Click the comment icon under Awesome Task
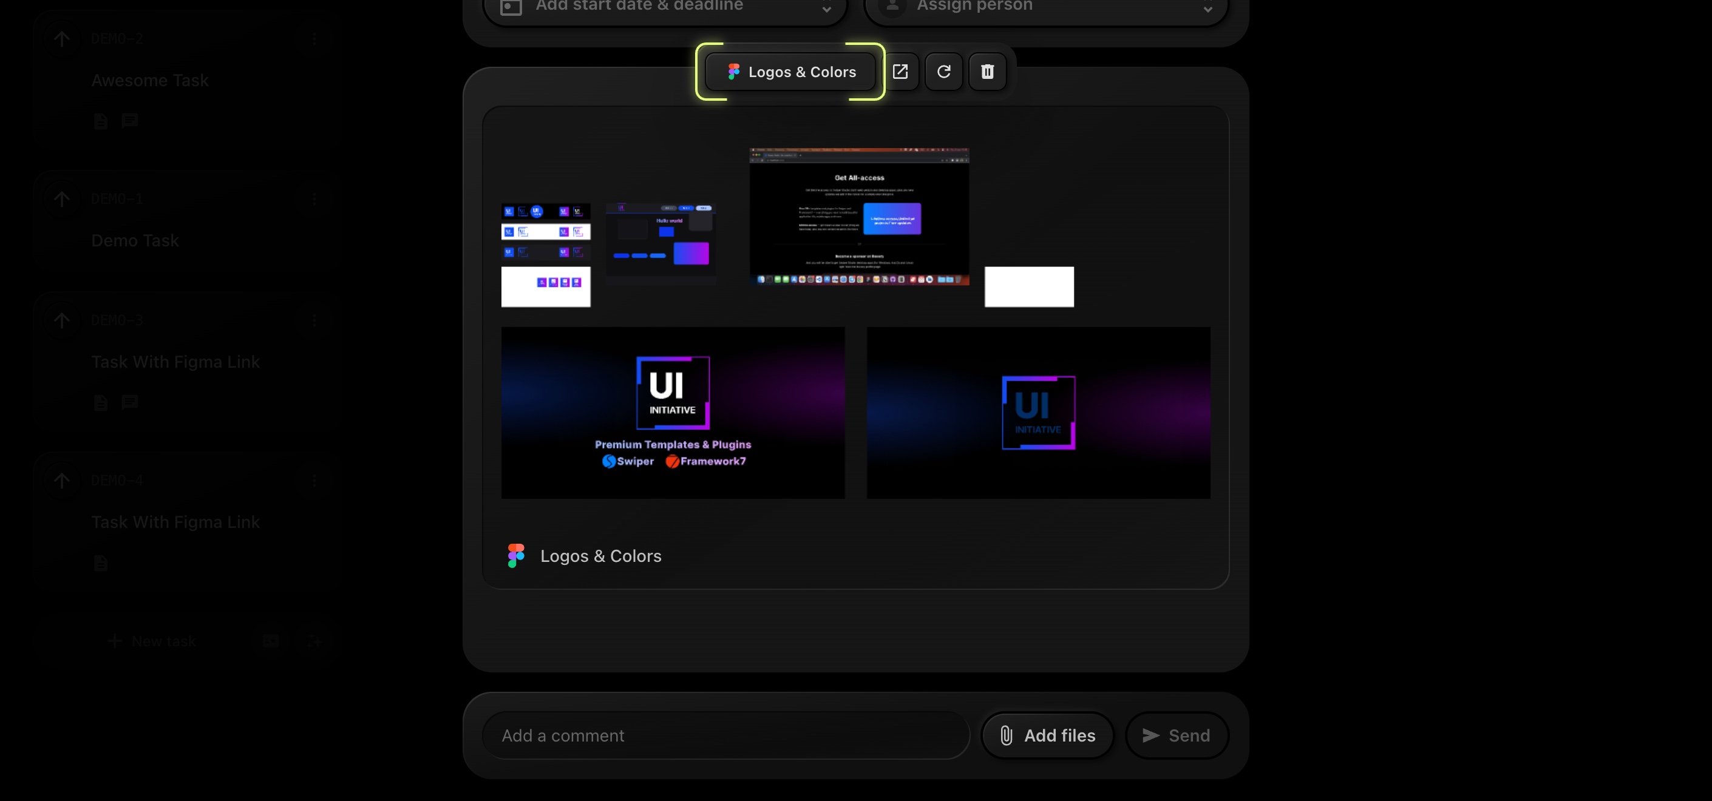Image resolution: width=1712 pixels, height=801 pixels. pyautogui.click(x=129, y=121)
